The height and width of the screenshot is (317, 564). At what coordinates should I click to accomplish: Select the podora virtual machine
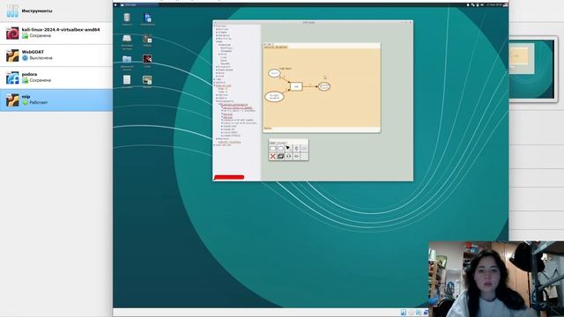56,77
